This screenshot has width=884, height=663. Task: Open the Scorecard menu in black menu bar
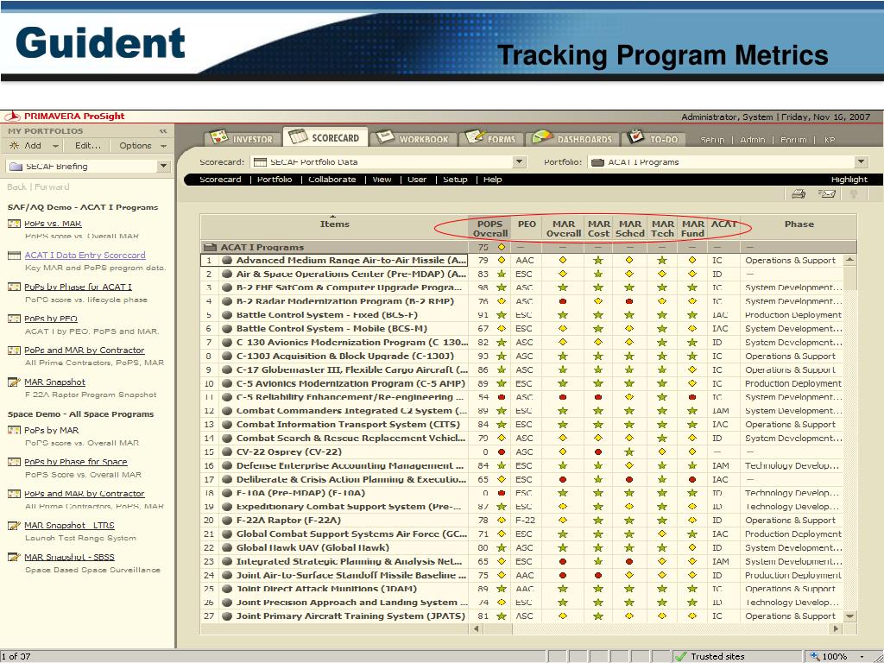pos(220,180)
